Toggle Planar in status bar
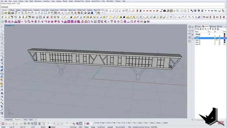Screen dimensions: 227x128 (x=87, y=127)
